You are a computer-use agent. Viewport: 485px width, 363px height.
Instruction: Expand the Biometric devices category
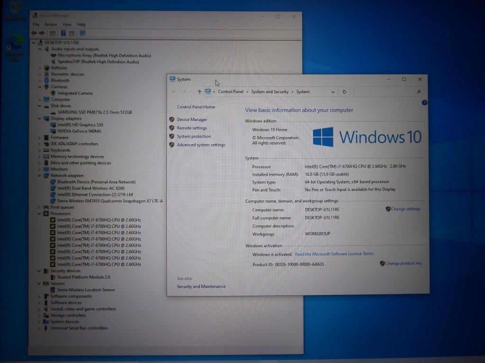coord(40,74)
